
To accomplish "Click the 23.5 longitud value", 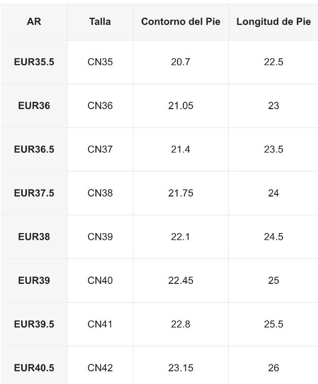I will click(273, 149).
